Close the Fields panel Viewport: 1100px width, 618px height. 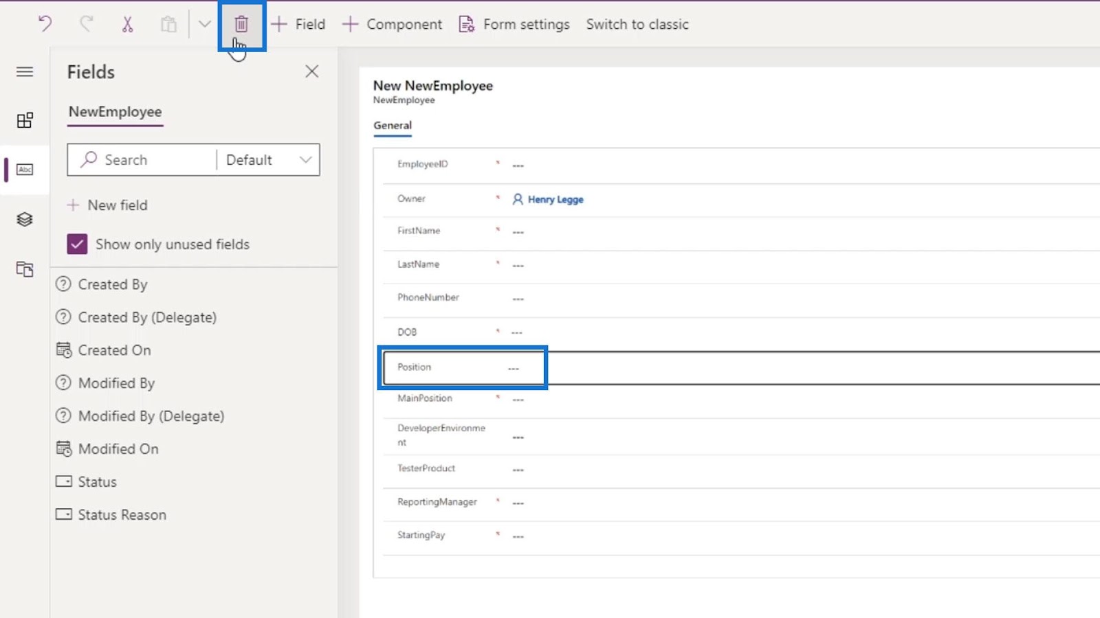tap(312, 71)
